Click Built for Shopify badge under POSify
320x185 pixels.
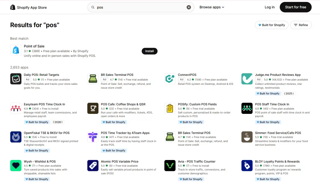[x=191, y=122]
